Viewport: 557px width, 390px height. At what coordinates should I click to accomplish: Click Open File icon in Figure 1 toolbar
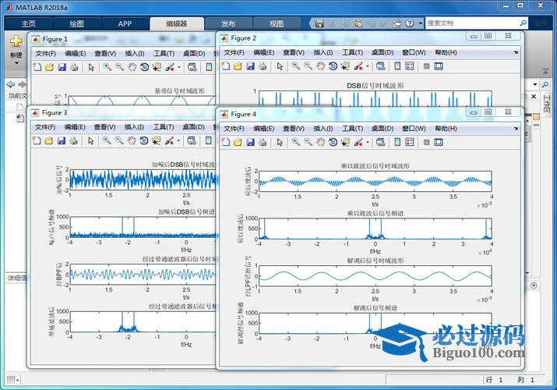[x=49, y=67]
